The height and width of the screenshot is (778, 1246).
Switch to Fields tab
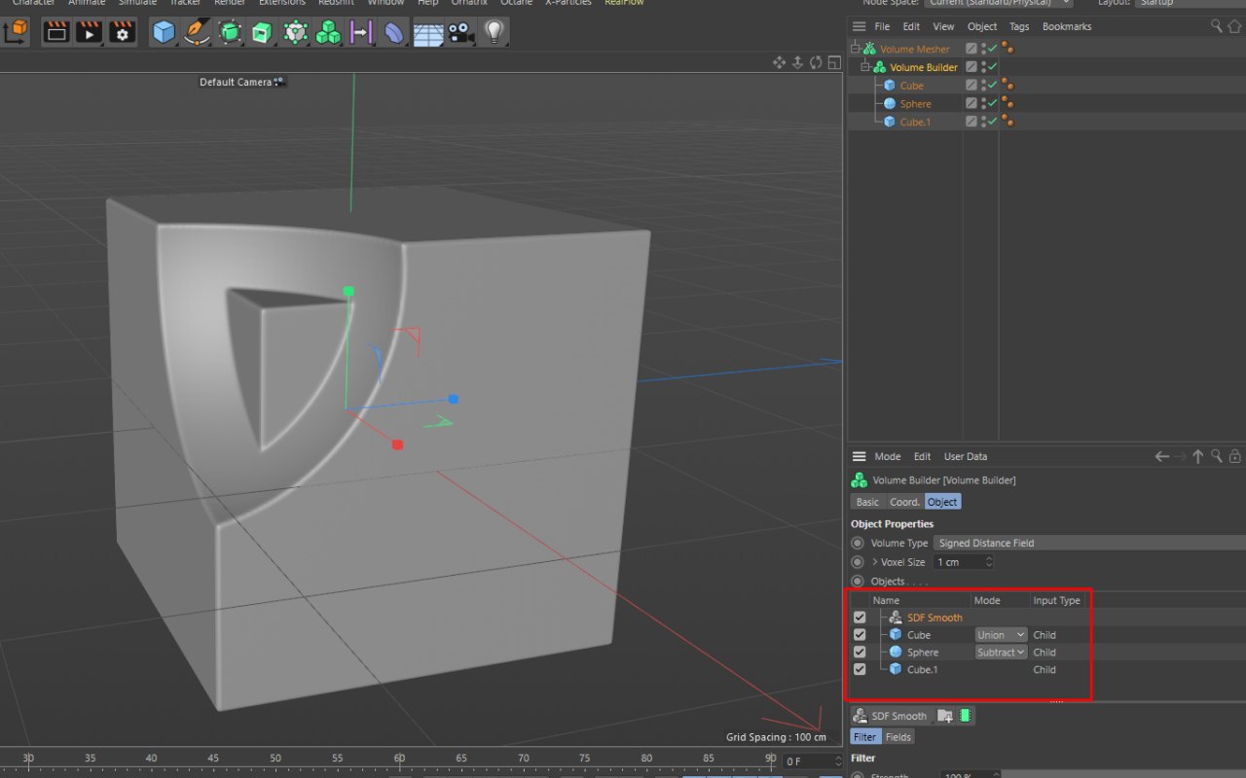898,737
